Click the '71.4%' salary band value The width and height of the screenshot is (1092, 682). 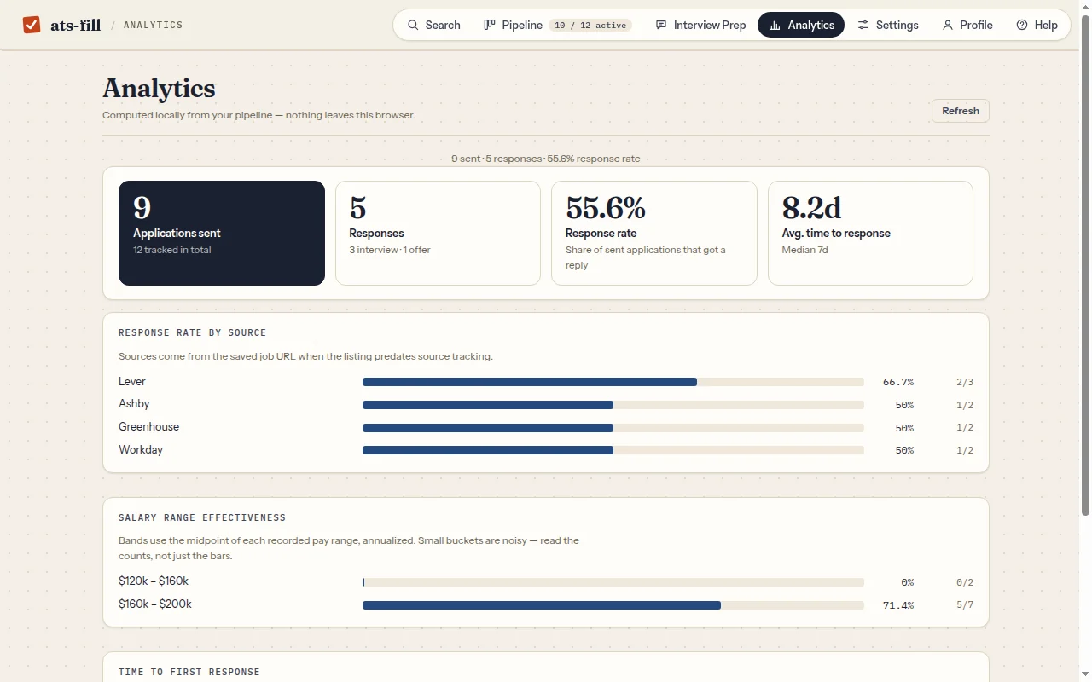click(x=898, y=605)
